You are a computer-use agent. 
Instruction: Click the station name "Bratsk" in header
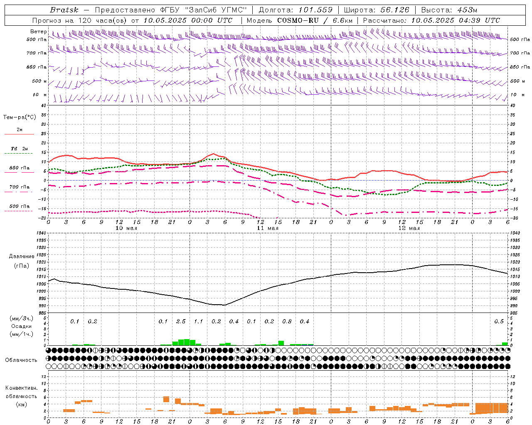click(x=64, y=10)
